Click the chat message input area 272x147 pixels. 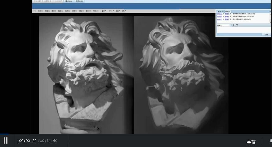point(244,30)
